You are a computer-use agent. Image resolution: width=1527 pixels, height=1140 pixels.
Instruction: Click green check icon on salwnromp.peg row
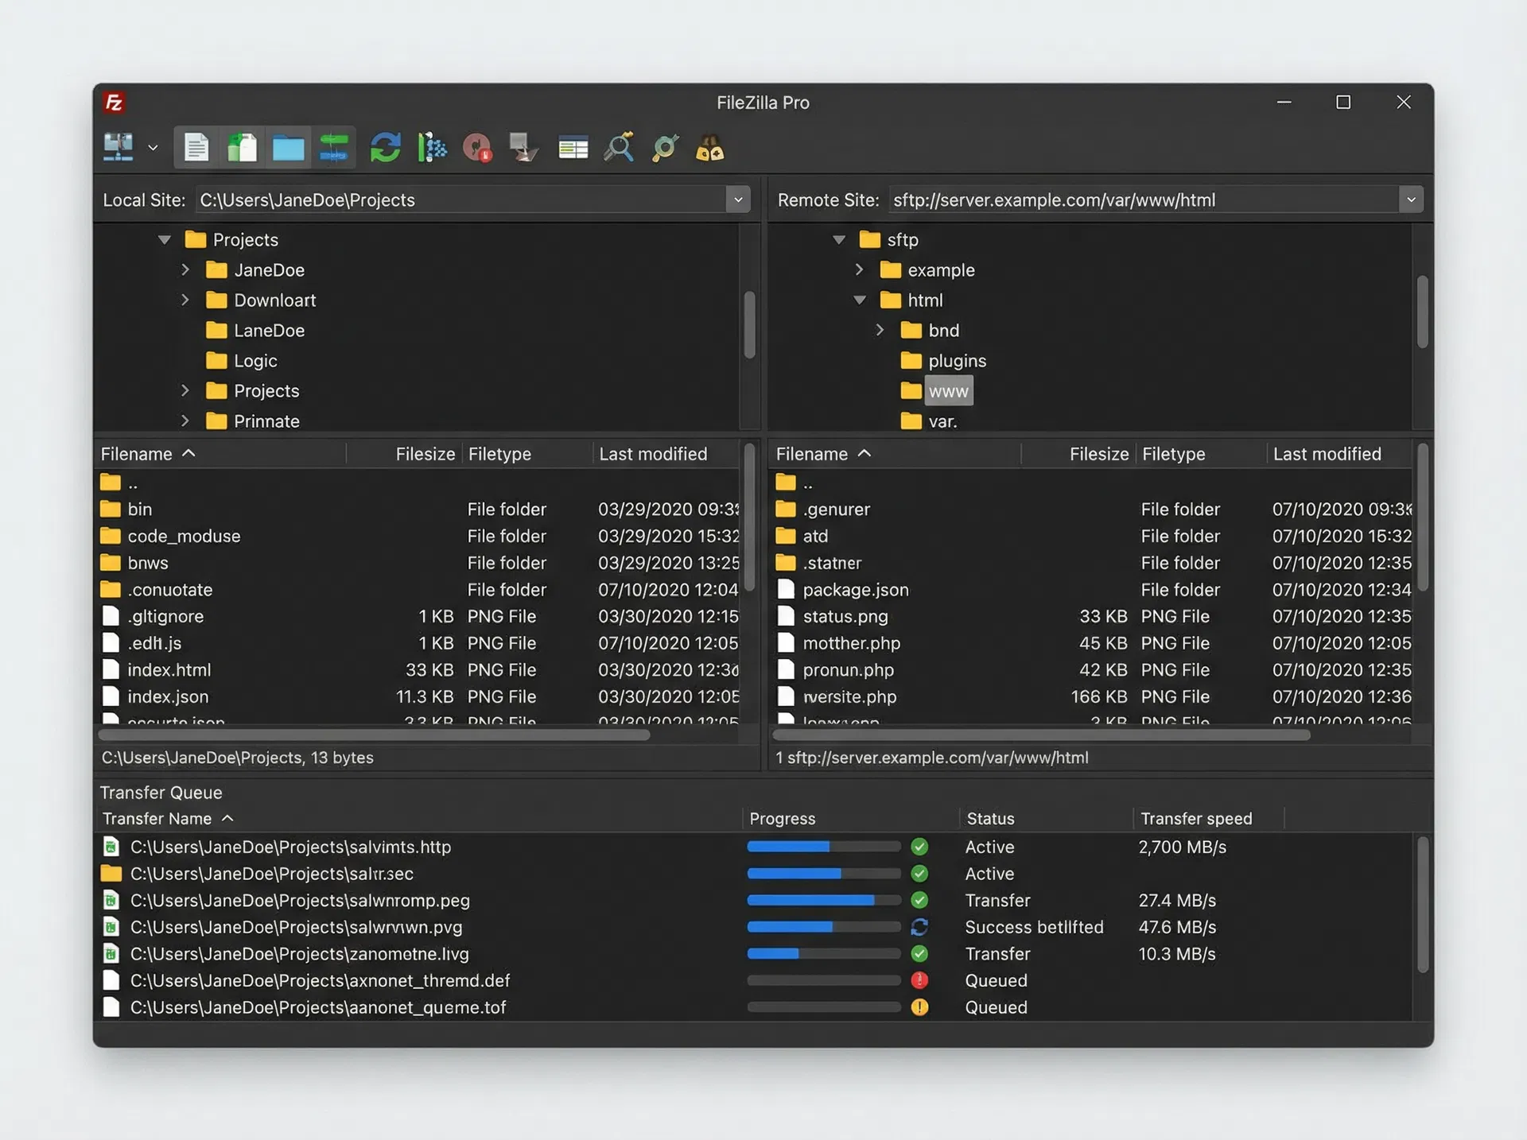(919, 901)
